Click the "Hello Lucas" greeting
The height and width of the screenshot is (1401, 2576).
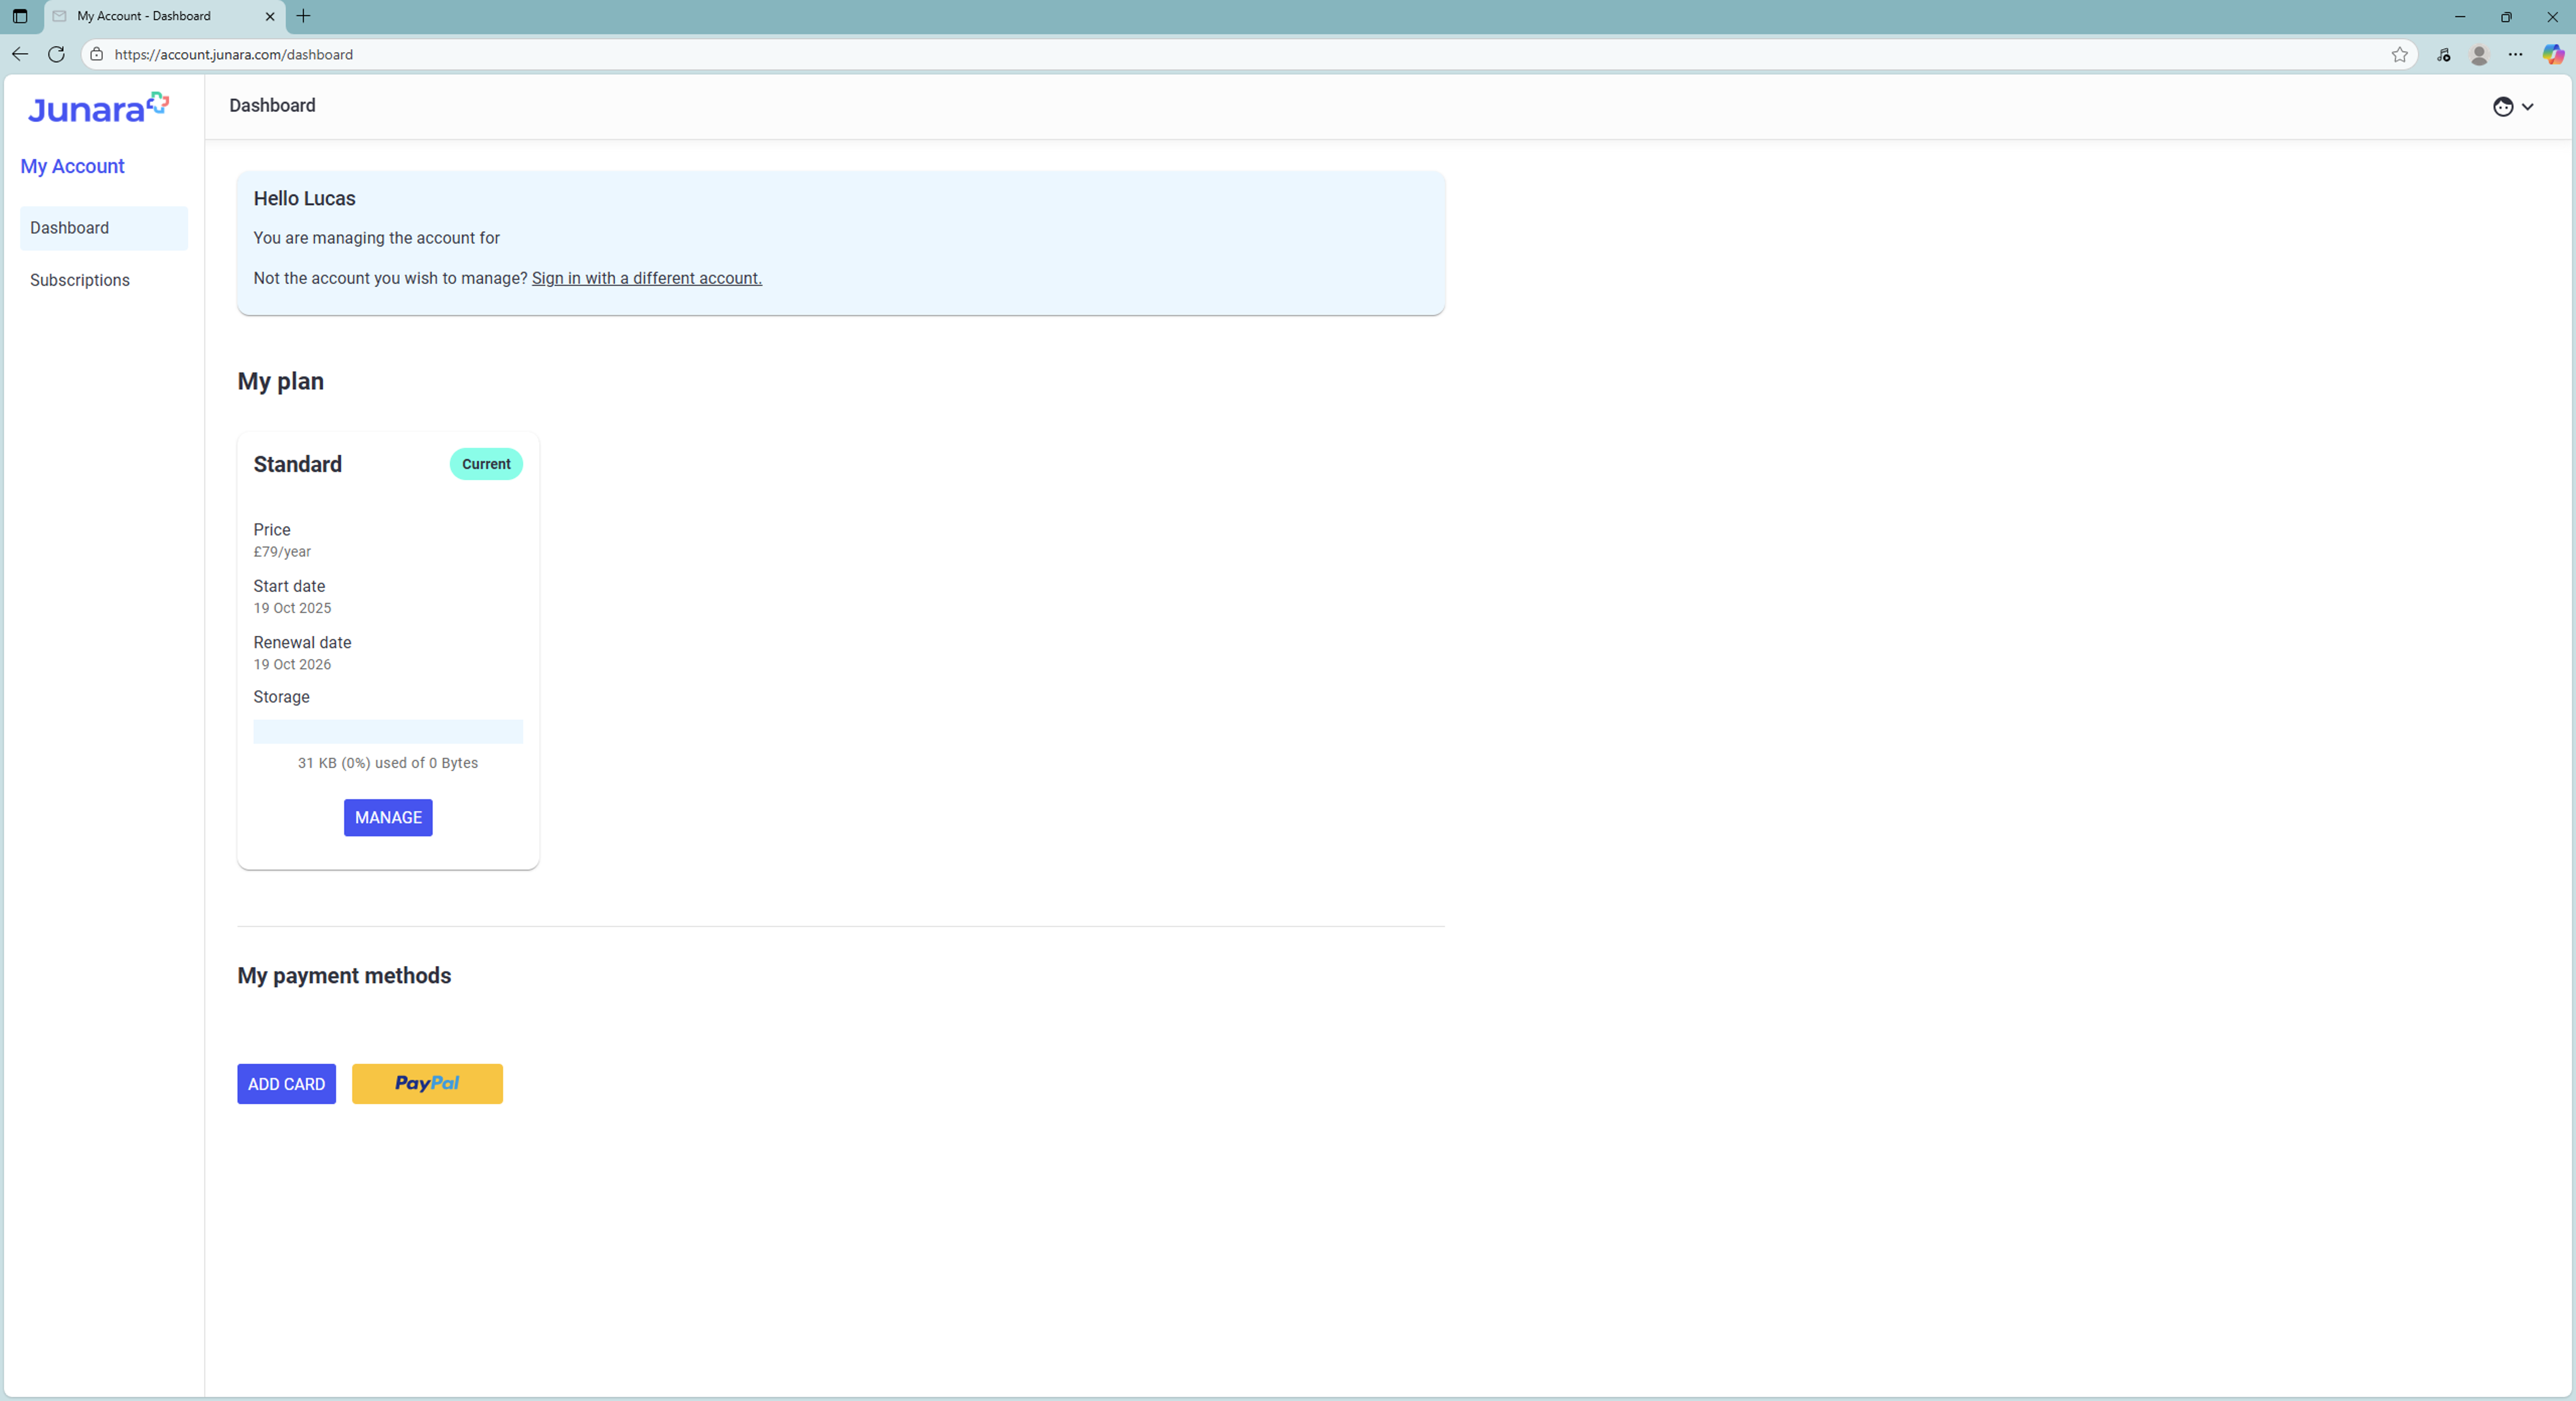click(x=305, y=198)
